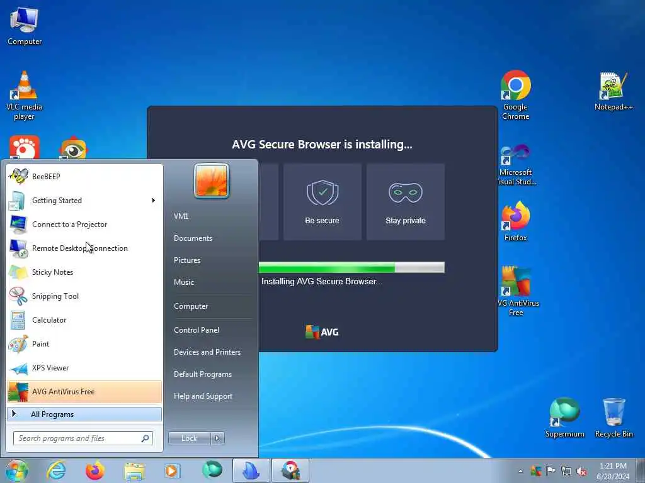Open Control Panel

pyautogui.click(x=197, y=330)
